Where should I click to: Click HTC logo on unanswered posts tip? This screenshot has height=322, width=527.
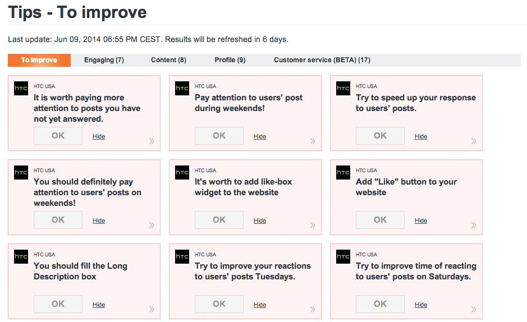[21, 89]
